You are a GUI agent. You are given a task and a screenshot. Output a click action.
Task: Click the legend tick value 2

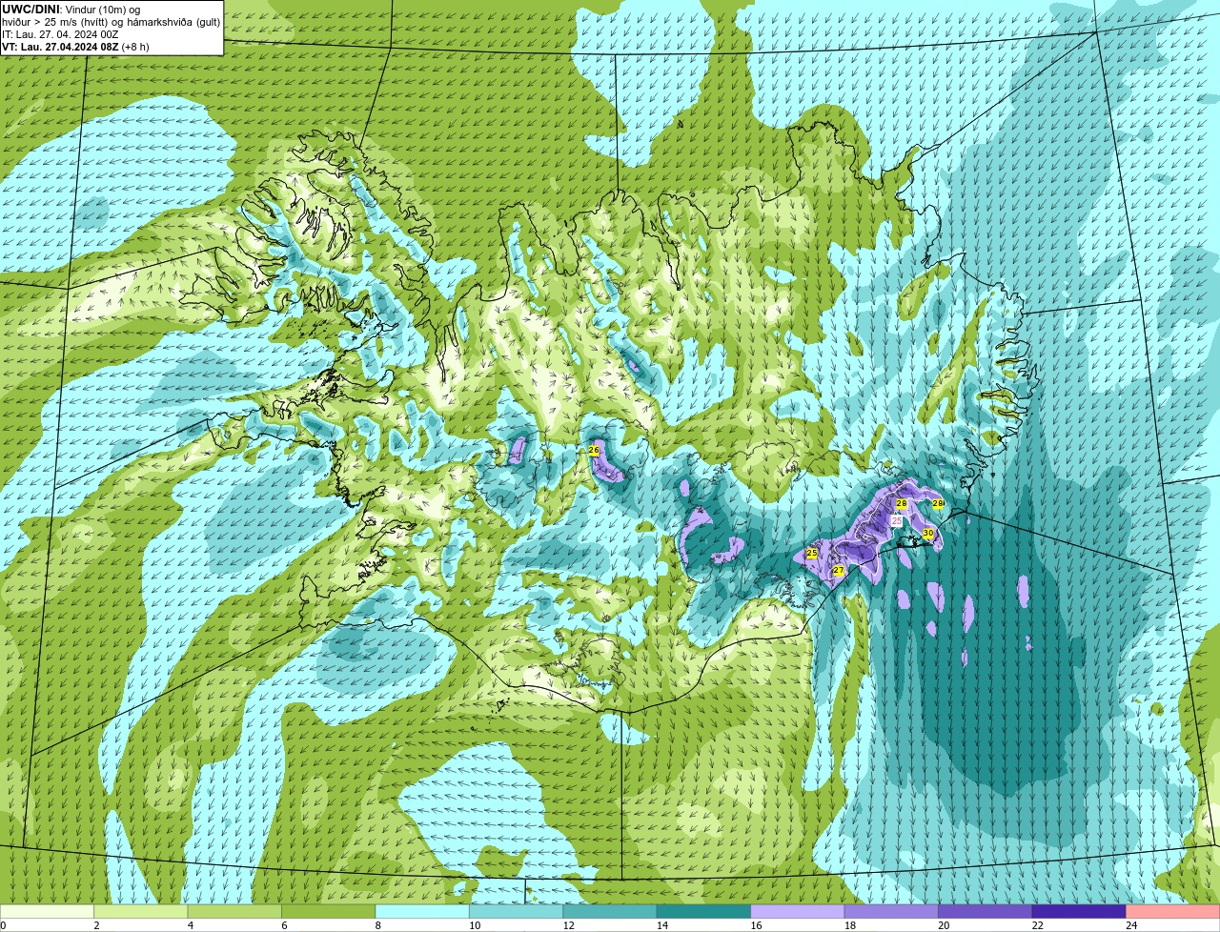point(95,925)
